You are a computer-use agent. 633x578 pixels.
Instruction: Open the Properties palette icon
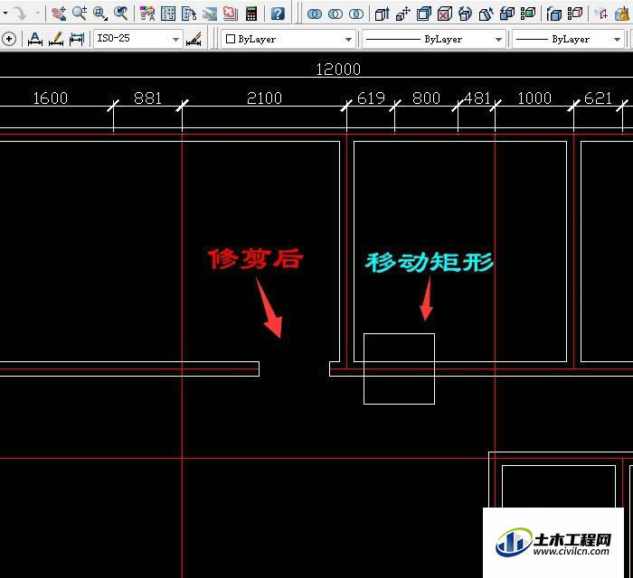pyautogui.click(x=147, y=14)
